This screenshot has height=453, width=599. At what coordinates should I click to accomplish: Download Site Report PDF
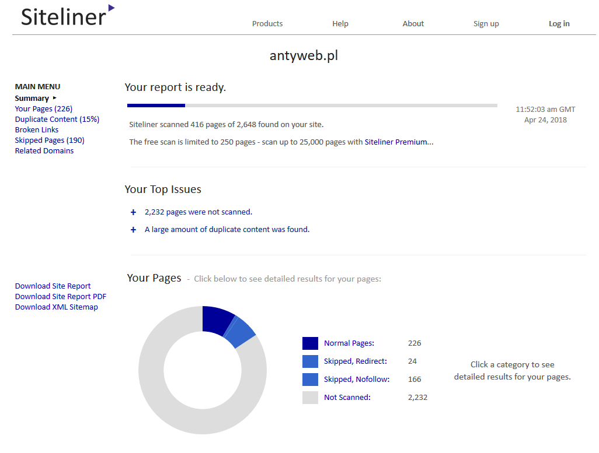[61, 297]
